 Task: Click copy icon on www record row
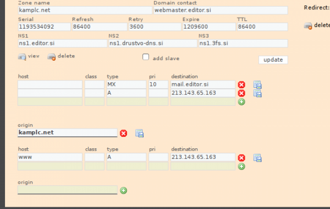(257, 158)
